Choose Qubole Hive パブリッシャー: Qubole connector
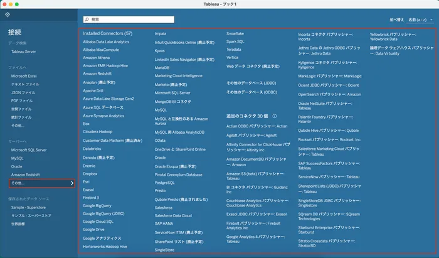The image size is (439, 258). point(329,131)
